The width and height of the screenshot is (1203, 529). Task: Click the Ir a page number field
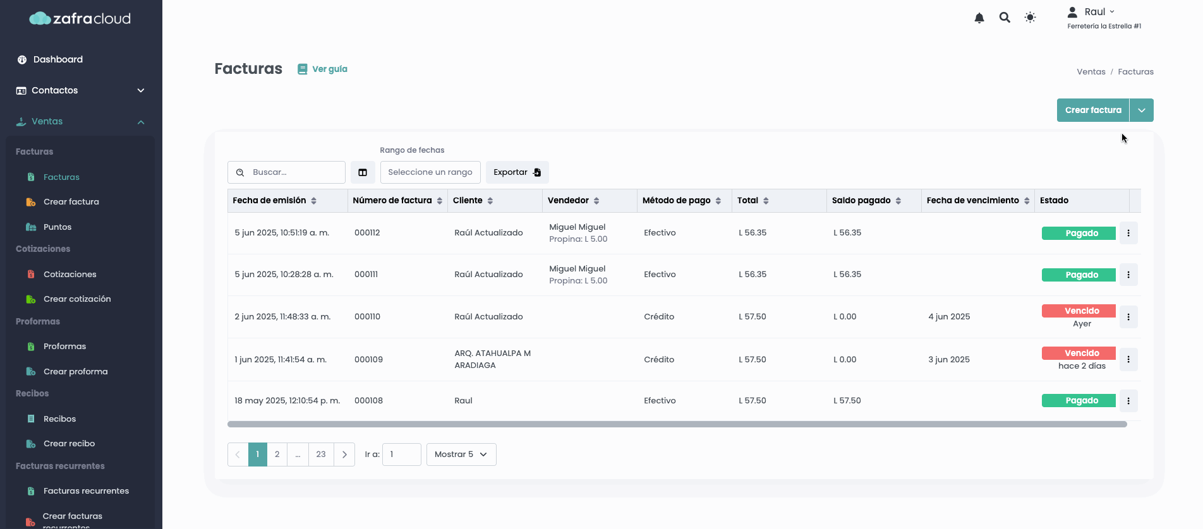pyautogui.click(x=402, y=455)
